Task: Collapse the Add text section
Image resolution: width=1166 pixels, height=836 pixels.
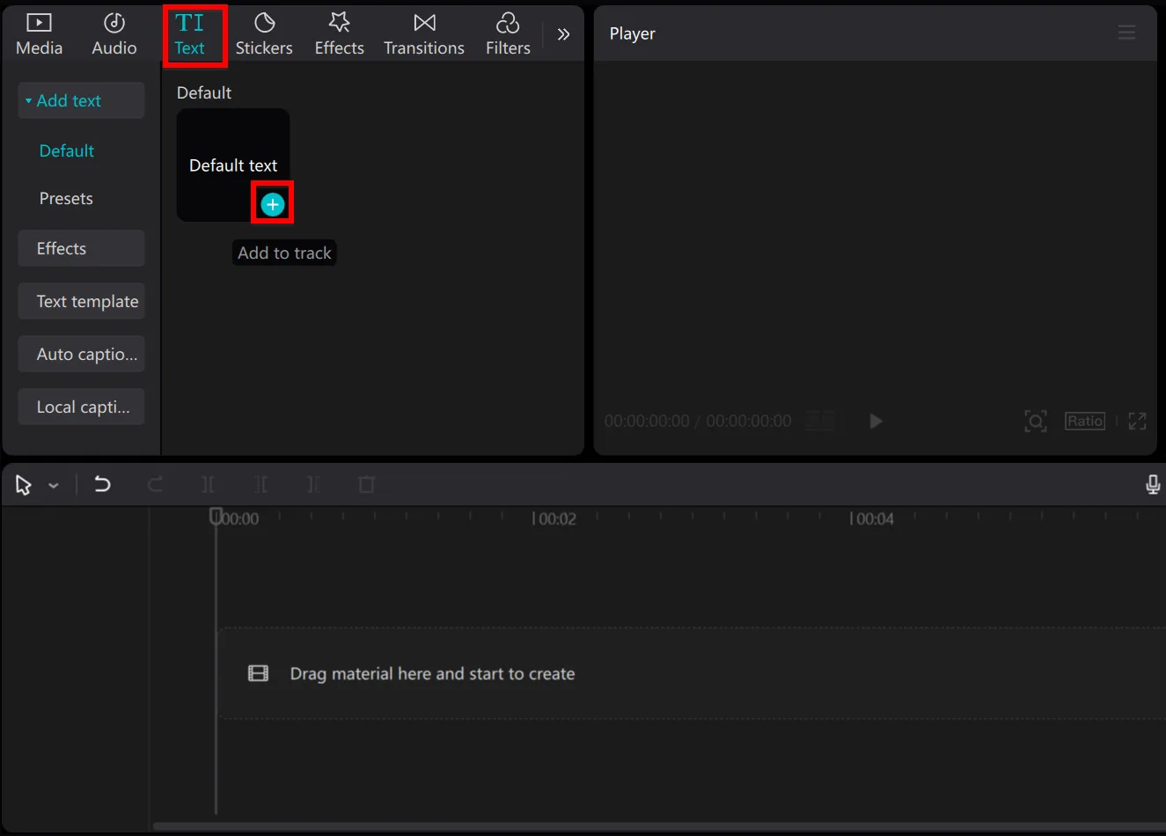Action: point(81,100)
